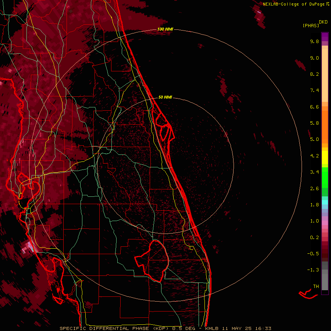Click the 50 NMI range ring label
The image size is (331, 331).
click(165, 97)
